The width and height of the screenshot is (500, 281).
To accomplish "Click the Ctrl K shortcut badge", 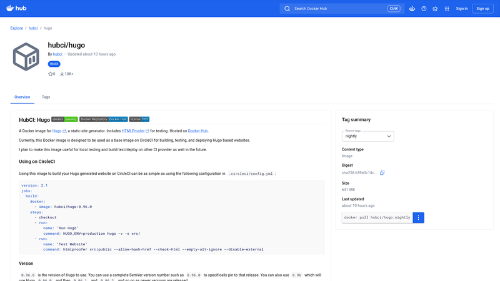I will 394,9.
